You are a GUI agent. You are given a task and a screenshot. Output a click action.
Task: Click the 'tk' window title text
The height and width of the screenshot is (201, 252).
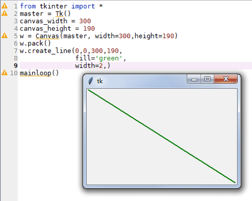[x=100, y=81]
